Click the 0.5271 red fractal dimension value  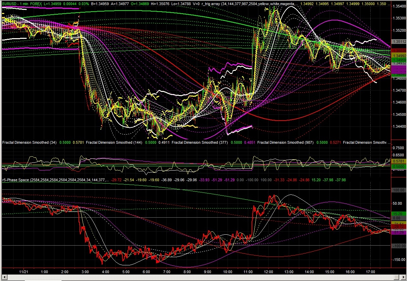pyautogui.click(x=335, y=142)
